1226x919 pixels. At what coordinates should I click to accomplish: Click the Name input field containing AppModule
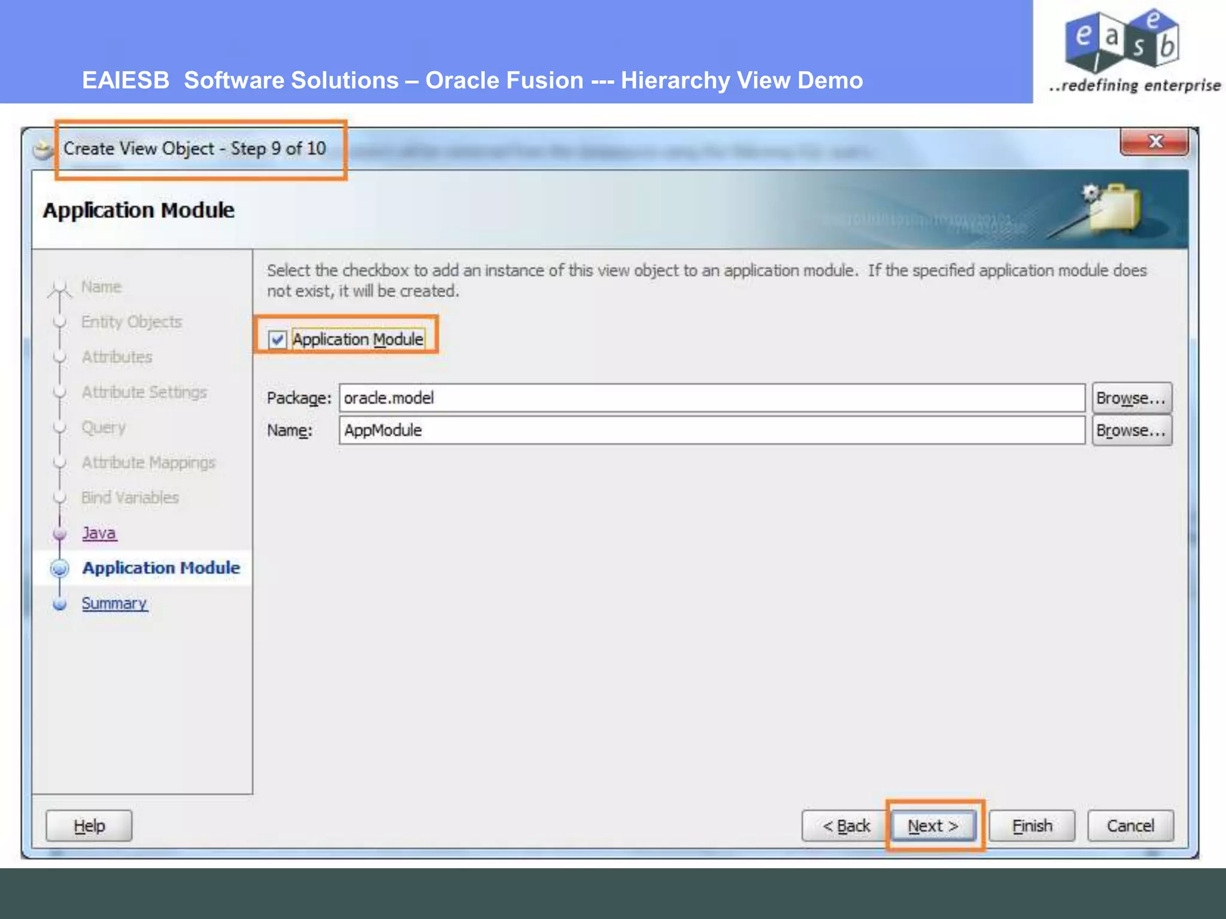coord(712,430)
